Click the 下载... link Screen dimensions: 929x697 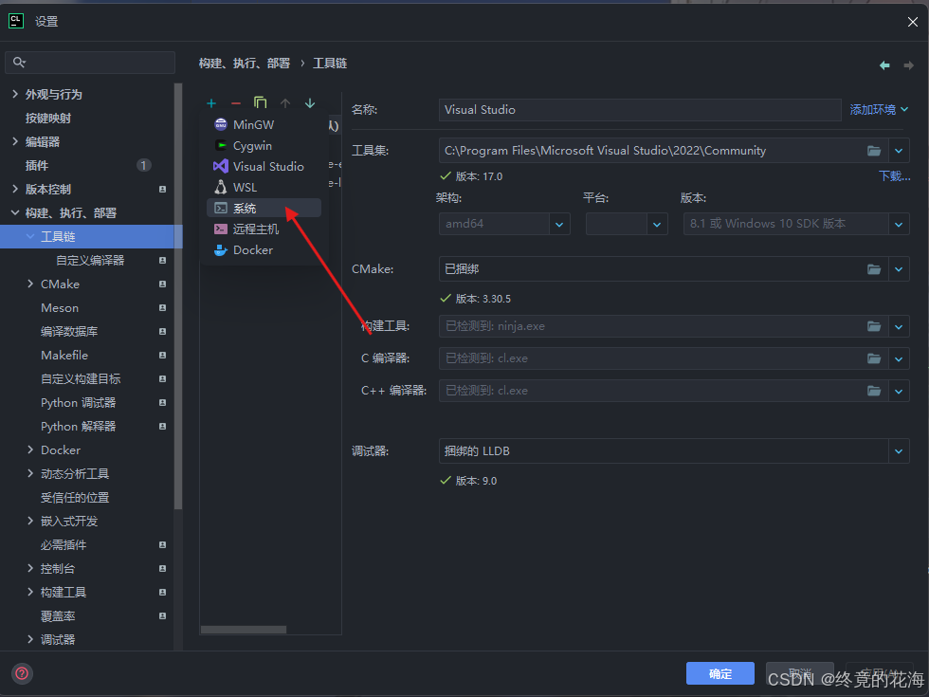(x=894, y=176)
